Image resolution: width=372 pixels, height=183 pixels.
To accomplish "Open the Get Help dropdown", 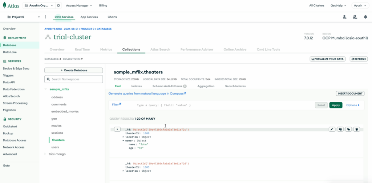I will coord(338,5).
